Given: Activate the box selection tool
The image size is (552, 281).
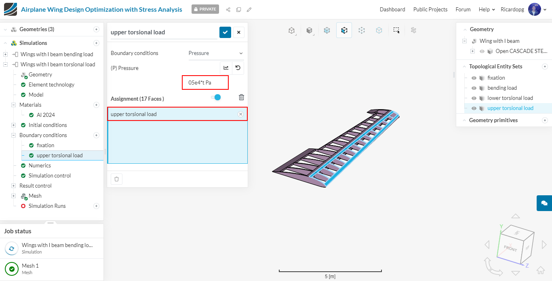Looking at the screenshot, I should point(396,30).
